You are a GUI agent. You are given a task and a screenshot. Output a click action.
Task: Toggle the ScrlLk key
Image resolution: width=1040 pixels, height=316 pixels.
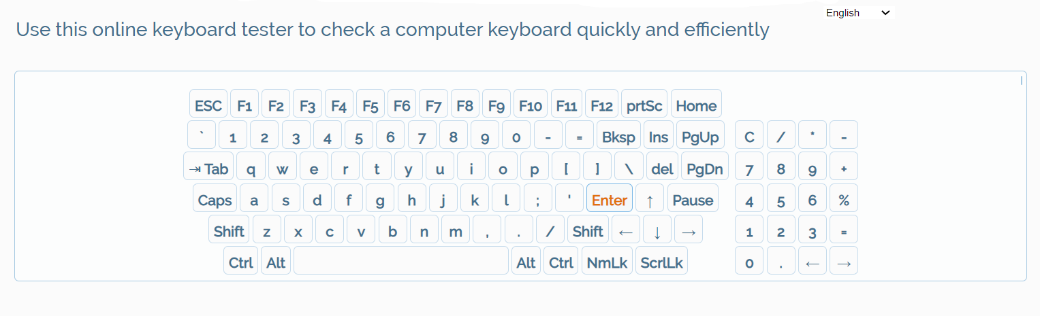[661, 262]
